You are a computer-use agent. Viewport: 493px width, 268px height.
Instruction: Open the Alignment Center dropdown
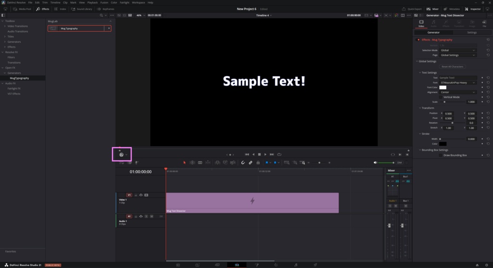coord(458,92)
